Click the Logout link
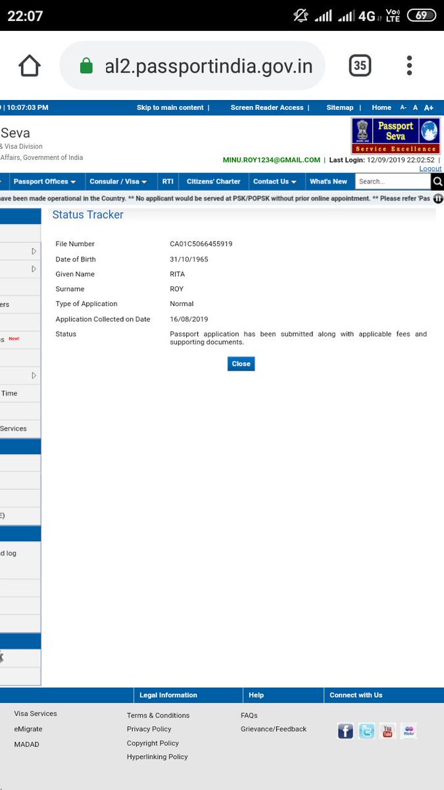 [x=430, y=169]
